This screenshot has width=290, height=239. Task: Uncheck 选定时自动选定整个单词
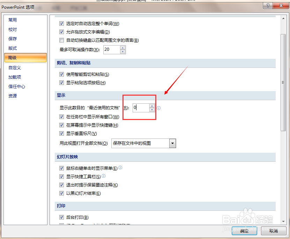[x=61, y=23]
